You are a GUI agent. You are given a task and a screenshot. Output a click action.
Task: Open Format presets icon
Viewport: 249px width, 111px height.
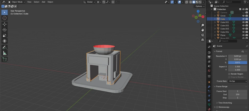(x=243, y=51)
